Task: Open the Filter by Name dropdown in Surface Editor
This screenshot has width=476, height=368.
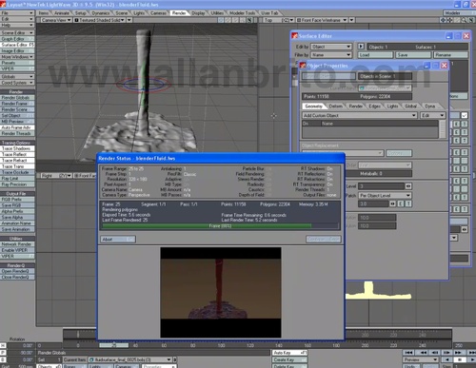Action: (331, 55)
